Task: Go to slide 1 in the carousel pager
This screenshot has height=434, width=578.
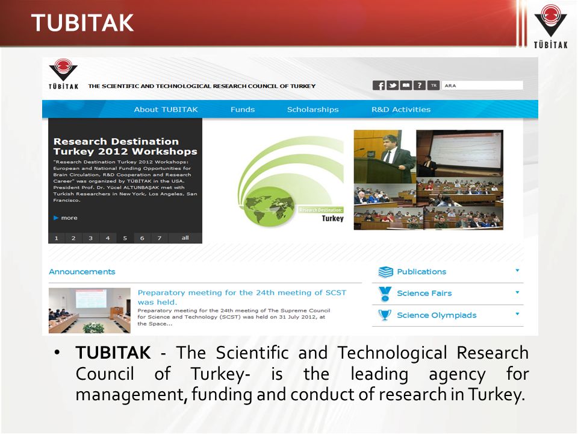Action: point(57,238)
